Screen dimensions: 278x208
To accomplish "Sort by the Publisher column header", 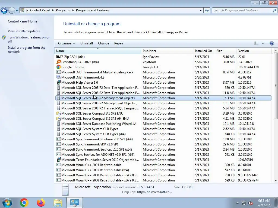I will click(167, 51).
